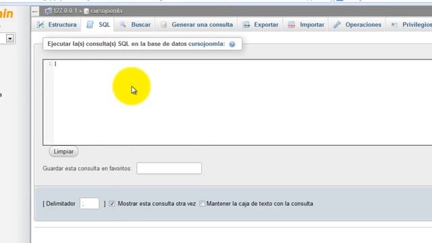Go to the Exportar tab
The width and height of the screenshot is (432, 243).
pos(261,25)
